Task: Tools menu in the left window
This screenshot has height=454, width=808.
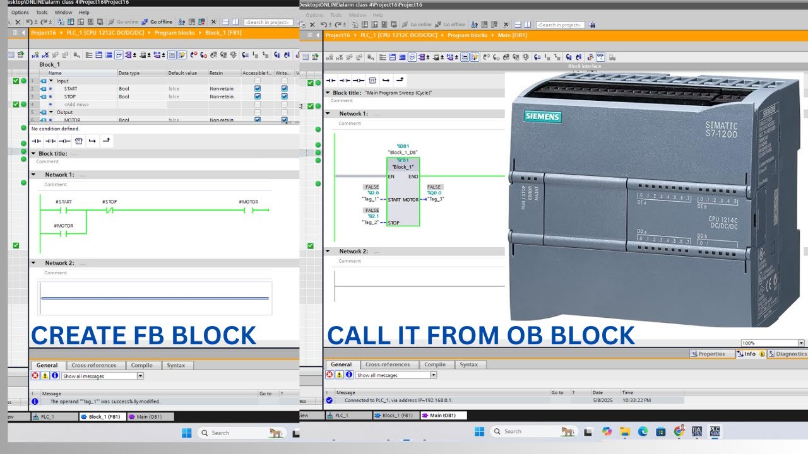Action: (42, 12)
